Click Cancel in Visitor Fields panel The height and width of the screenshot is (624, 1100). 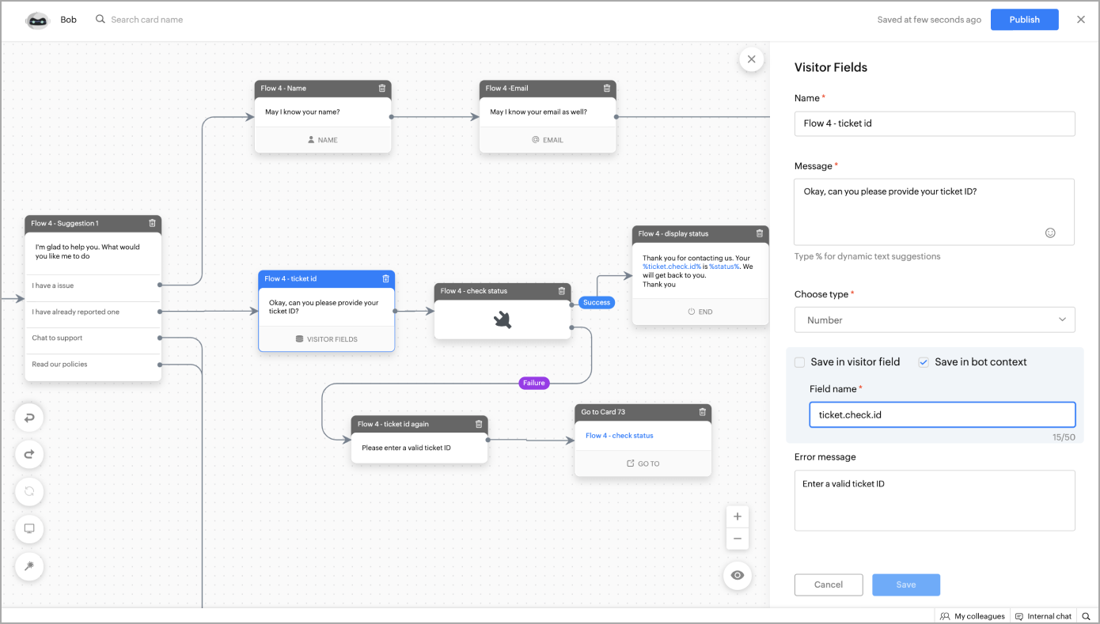coord(828,584)
